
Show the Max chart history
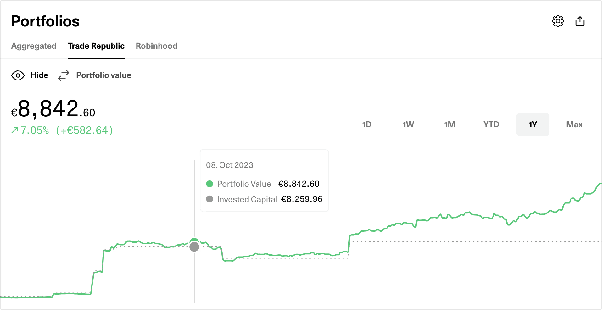click(x=574, y=125)
